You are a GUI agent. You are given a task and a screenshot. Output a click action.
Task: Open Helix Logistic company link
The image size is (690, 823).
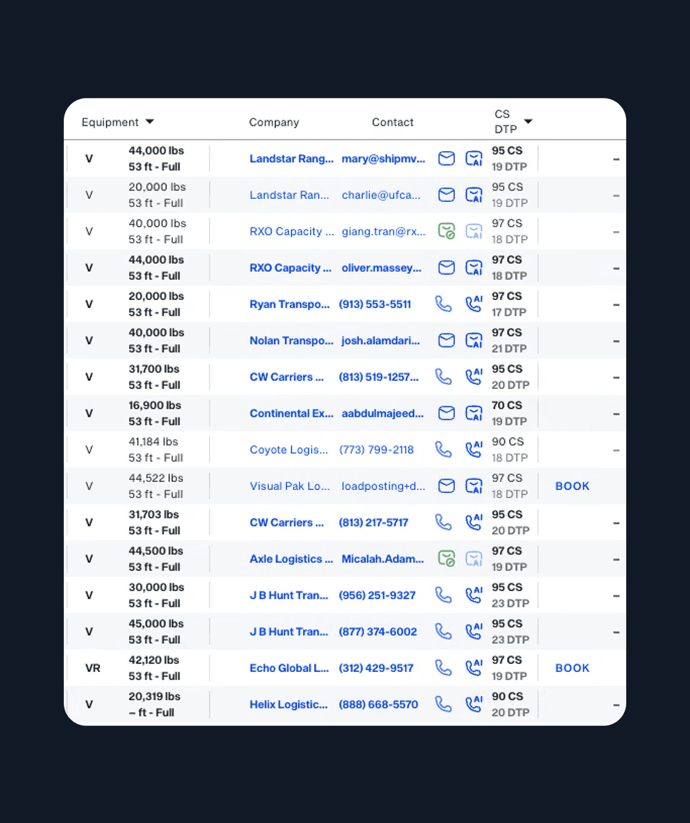(x=288, y=704)
